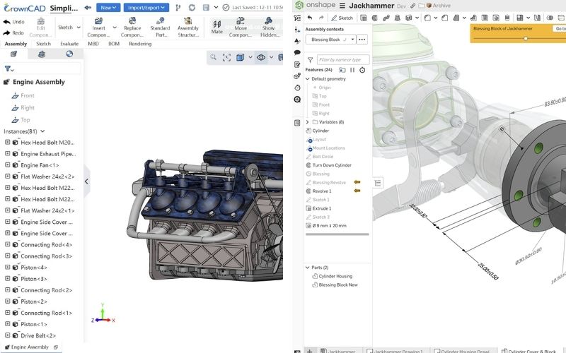Open Assembly Structure tool in CrownCAD

188,28
